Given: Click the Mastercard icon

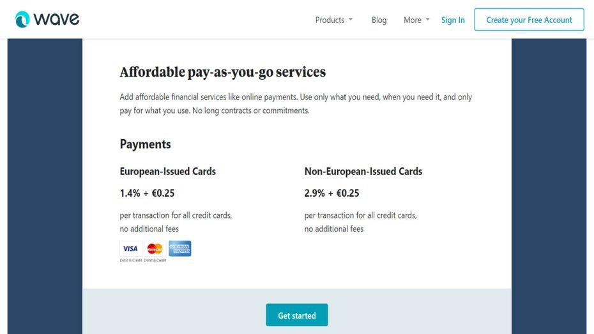Looking at the screenshot, I should (155, 248).
